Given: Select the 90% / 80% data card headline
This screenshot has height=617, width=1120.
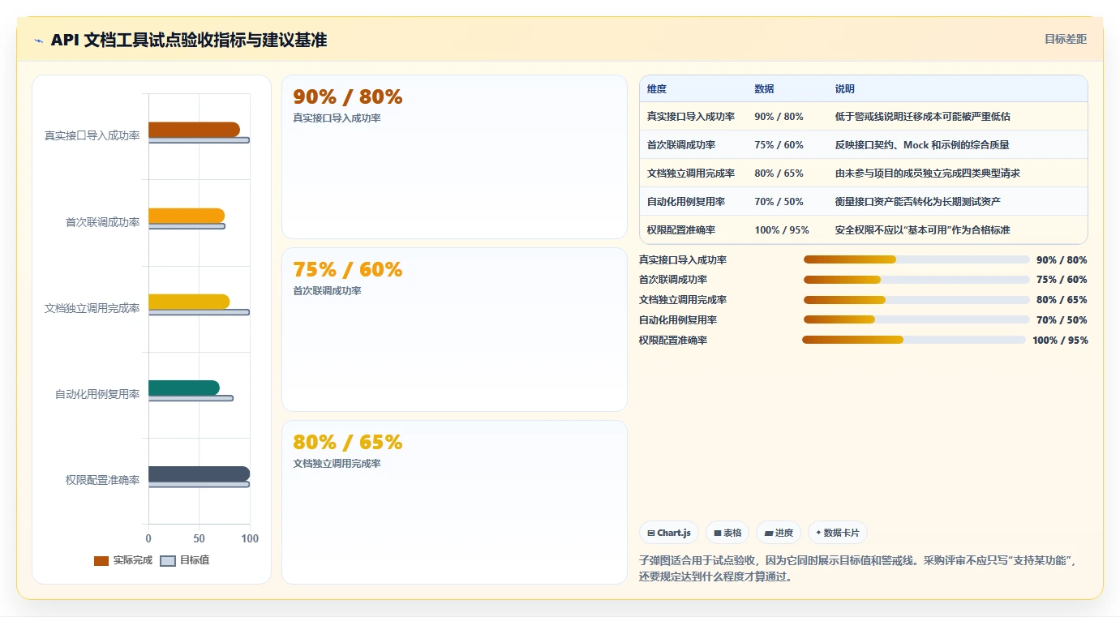Looking at the screenshot, I should pos(348,96).
